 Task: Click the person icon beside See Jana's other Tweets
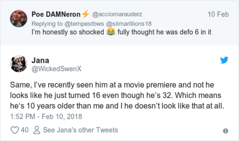(x=37, y=130)
